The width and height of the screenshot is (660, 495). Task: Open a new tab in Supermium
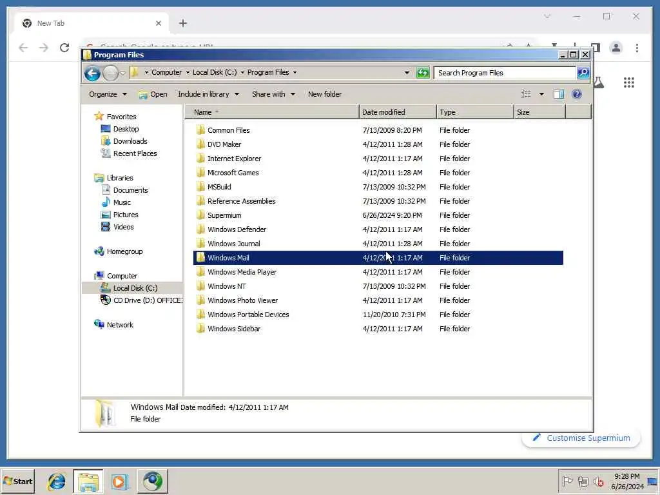coord(182,23)
